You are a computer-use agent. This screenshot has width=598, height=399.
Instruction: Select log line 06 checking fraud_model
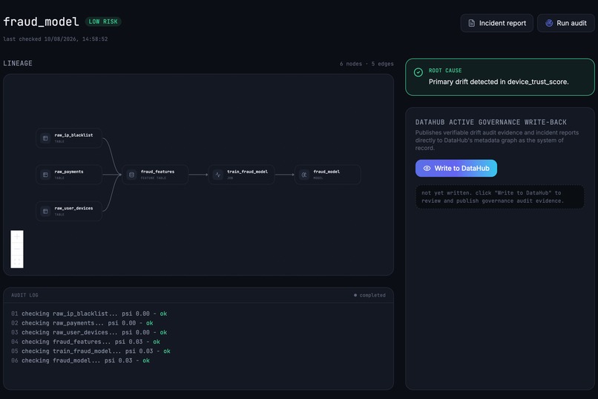pyautogui.click(x=80, y=360)
